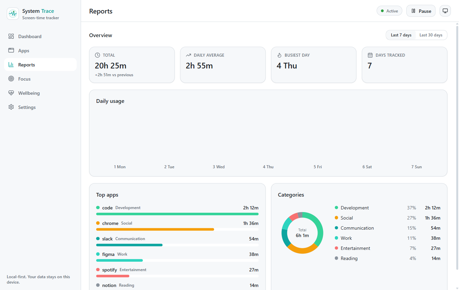Select Development in the categories legend
Screen dimensions: 459x290
click(355, 208)
